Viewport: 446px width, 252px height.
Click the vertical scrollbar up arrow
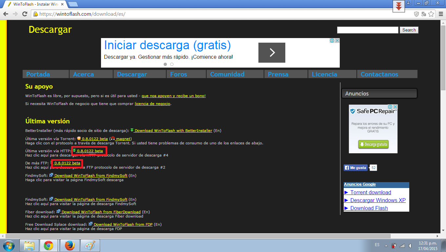[x=443, y=23]
